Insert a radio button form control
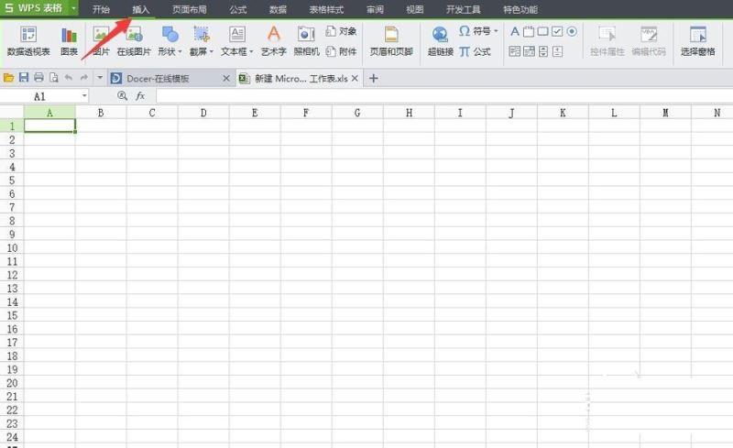Image resolution: width=733 pixels, height=448 pixels. tap(572, 31)
